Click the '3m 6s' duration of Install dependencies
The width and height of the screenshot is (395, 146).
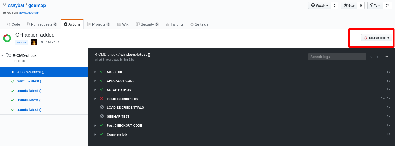click(x=385, y=99)
